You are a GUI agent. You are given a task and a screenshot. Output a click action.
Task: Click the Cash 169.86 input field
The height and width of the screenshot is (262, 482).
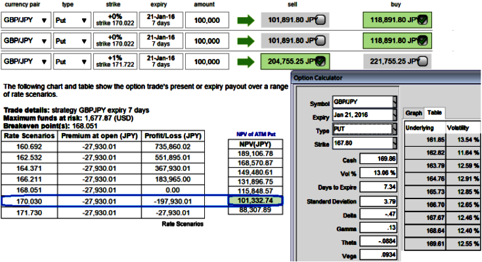[378, 159]
